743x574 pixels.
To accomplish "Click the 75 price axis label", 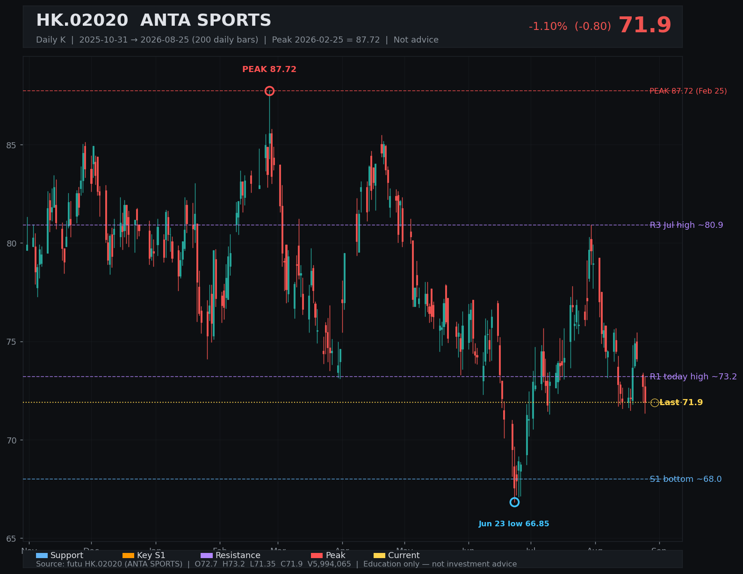I will 11,342.
